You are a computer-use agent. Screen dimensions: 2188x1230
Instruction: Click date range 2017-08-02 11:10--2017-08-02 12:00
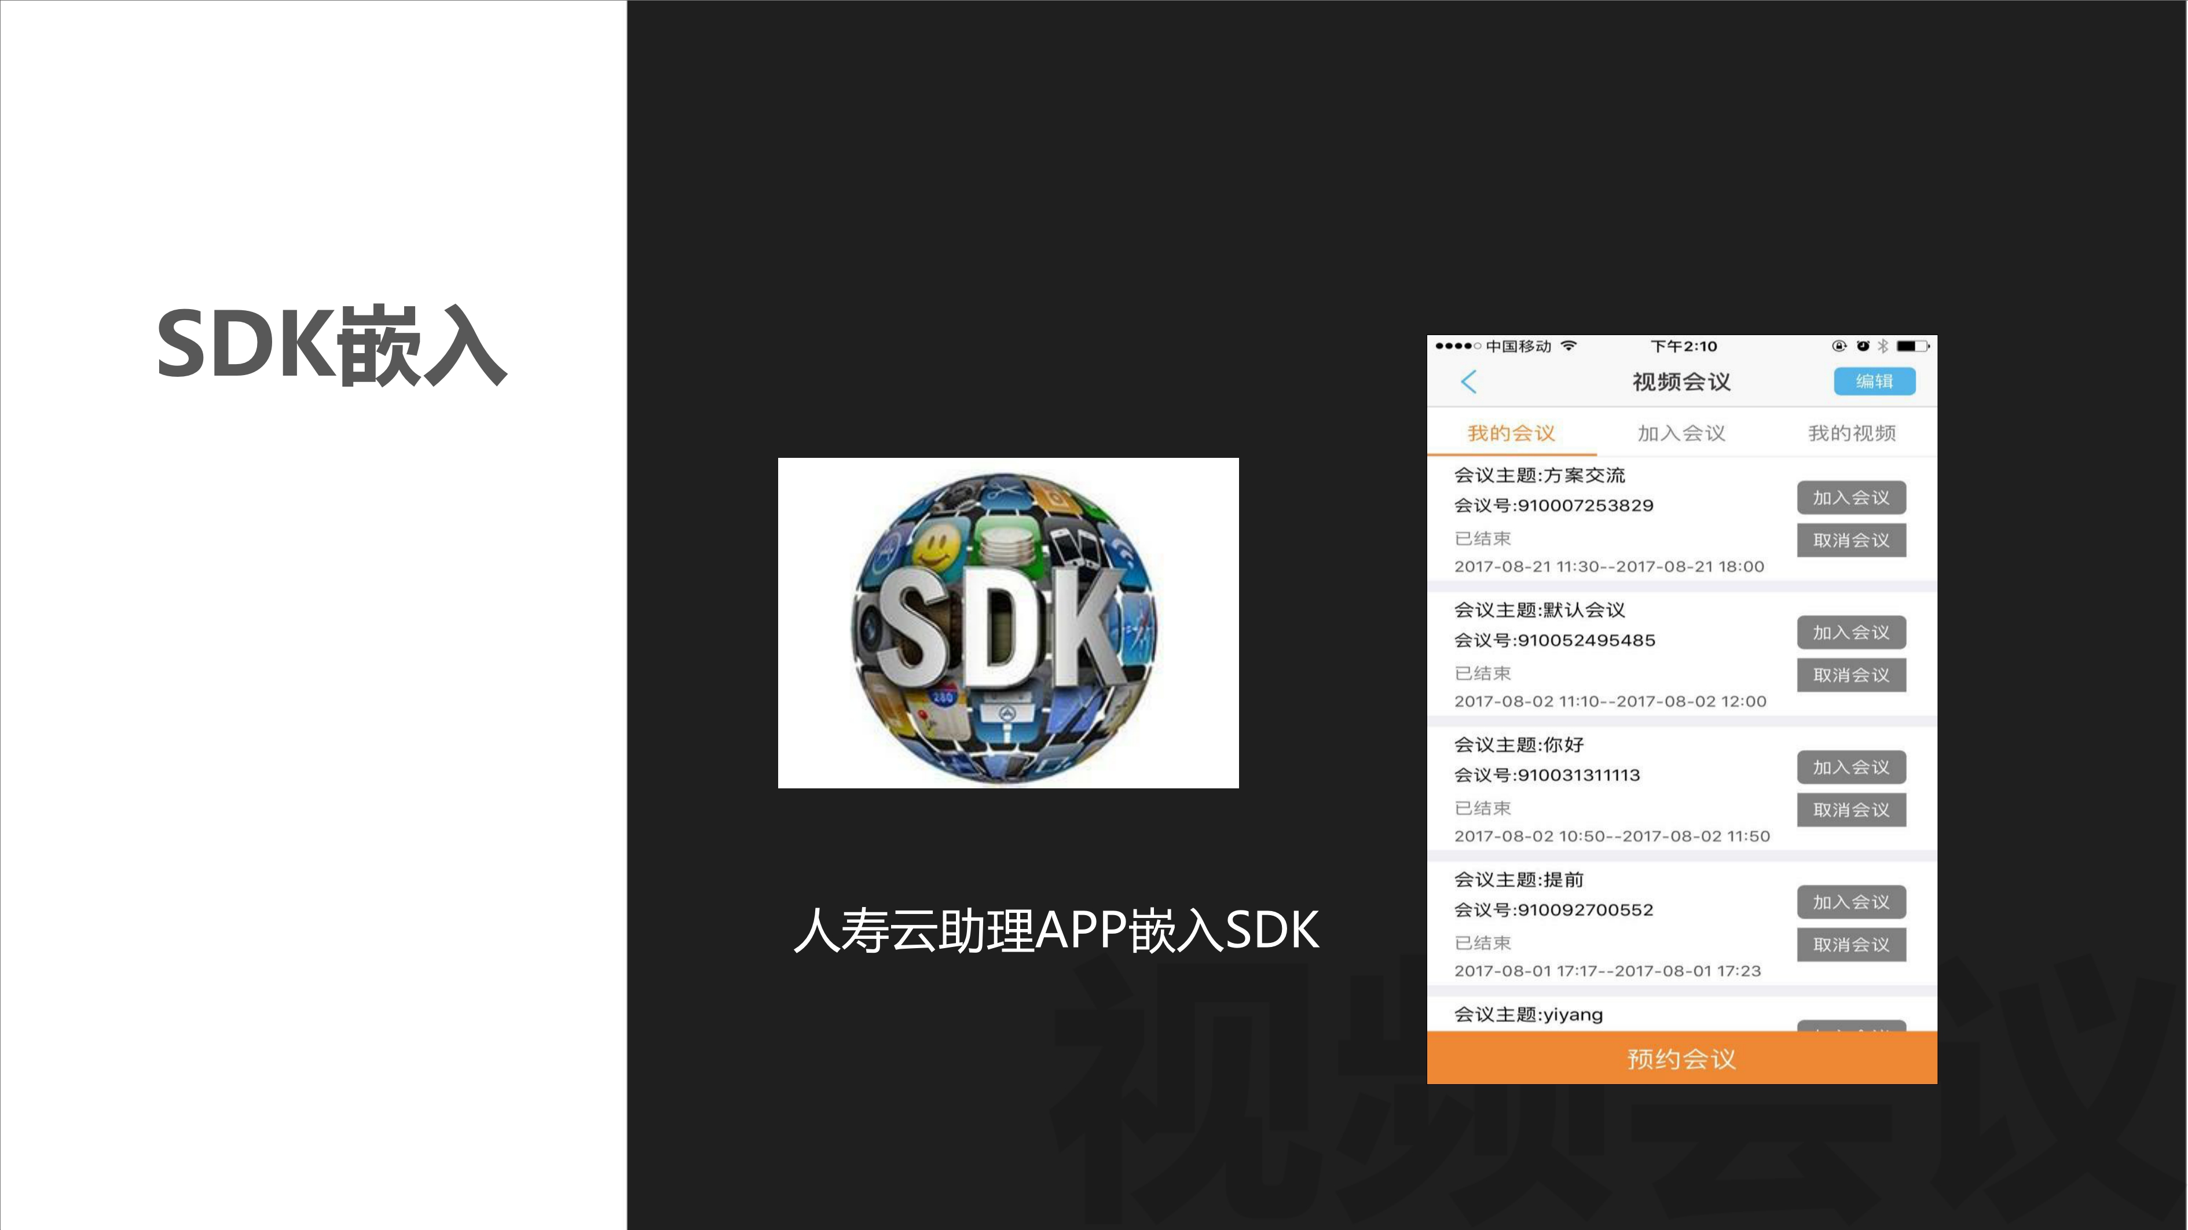click(x=1610, y=701)
